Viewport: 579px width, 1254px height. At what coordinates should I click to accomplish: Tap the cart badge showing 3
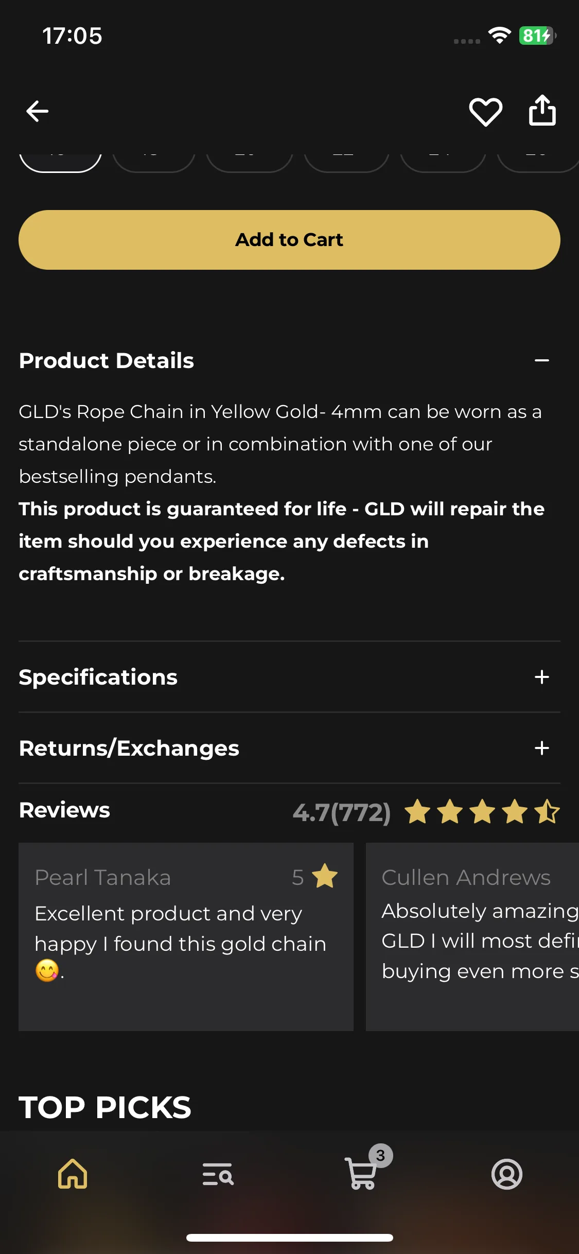(381, 1156)
